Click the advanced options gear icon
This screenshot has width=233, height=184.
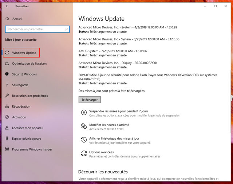tap(84, 153)
